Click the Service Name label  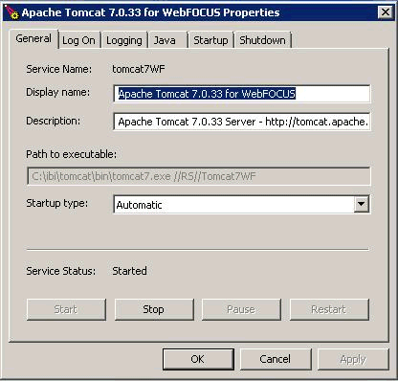coord(59,69)
